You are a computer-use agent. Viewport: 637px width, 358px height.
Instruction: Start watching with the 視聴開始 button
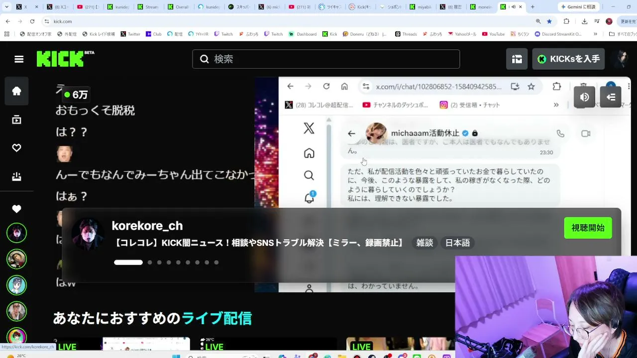[x=588, y=228]
